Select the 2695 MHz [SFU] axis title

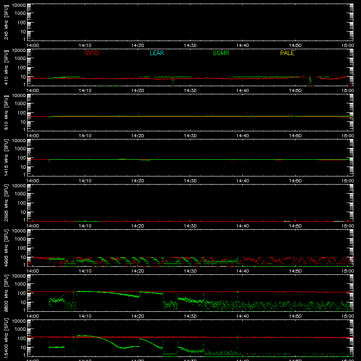[6, 203]
